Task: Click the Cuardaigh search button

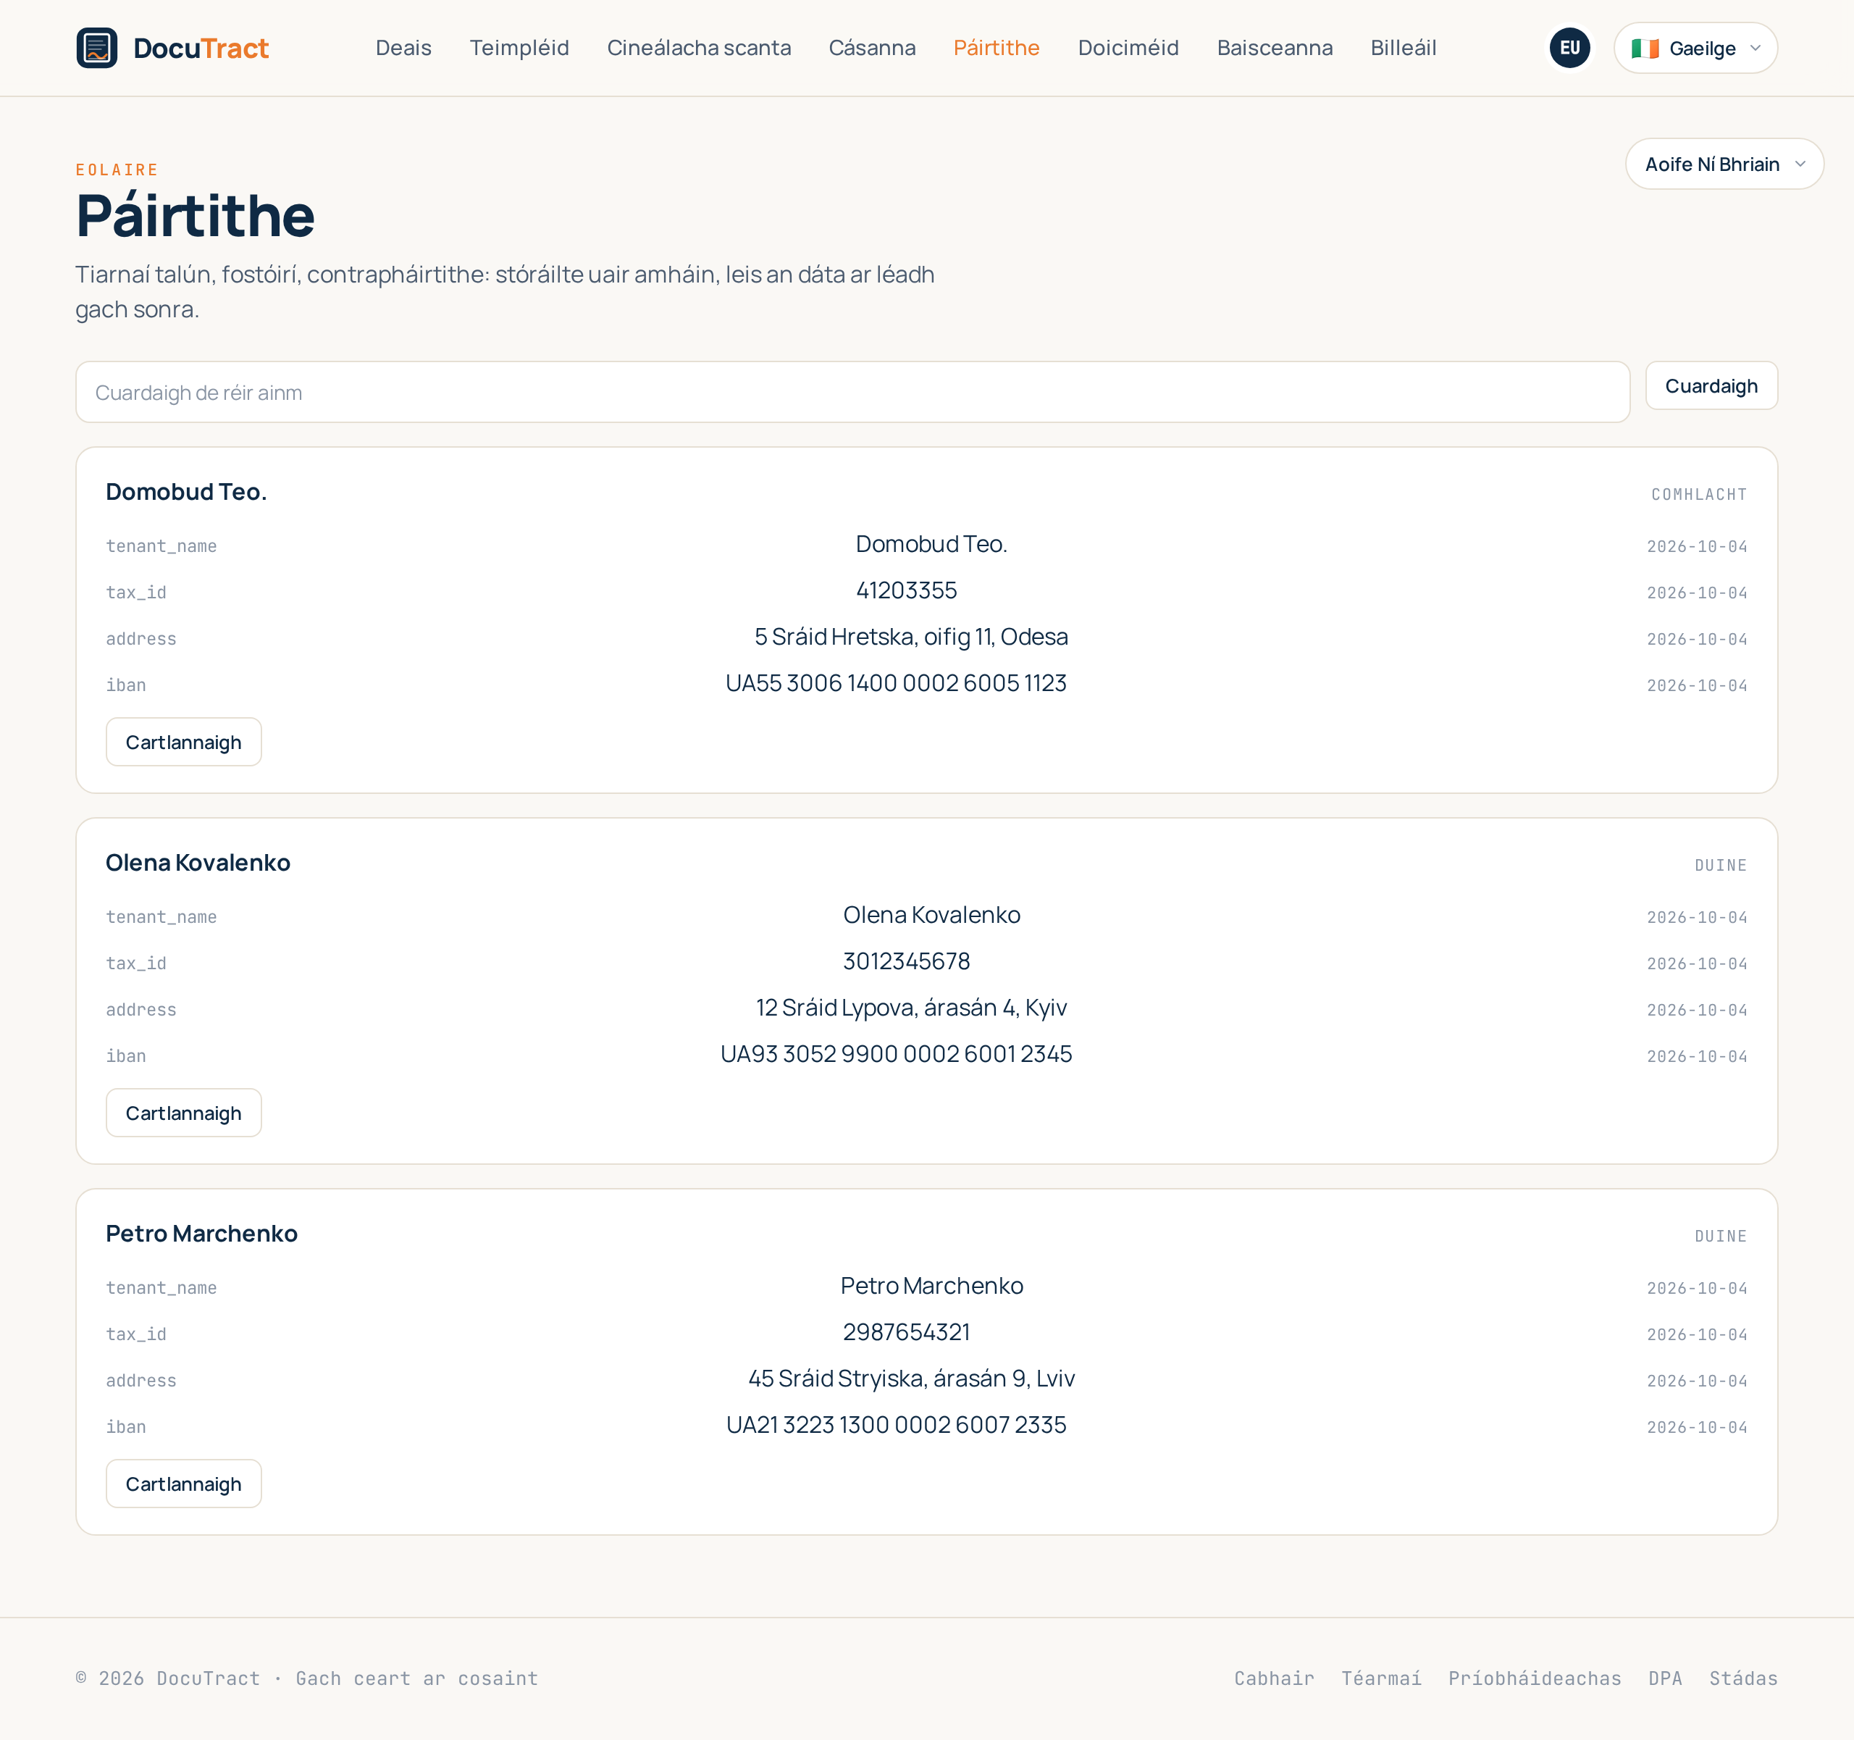Action: (x=1711, y=385)
